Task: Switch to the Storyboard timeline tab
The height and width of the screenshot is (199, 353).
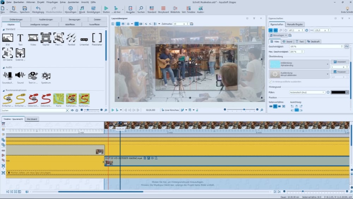Action: (x=32, y=119)
